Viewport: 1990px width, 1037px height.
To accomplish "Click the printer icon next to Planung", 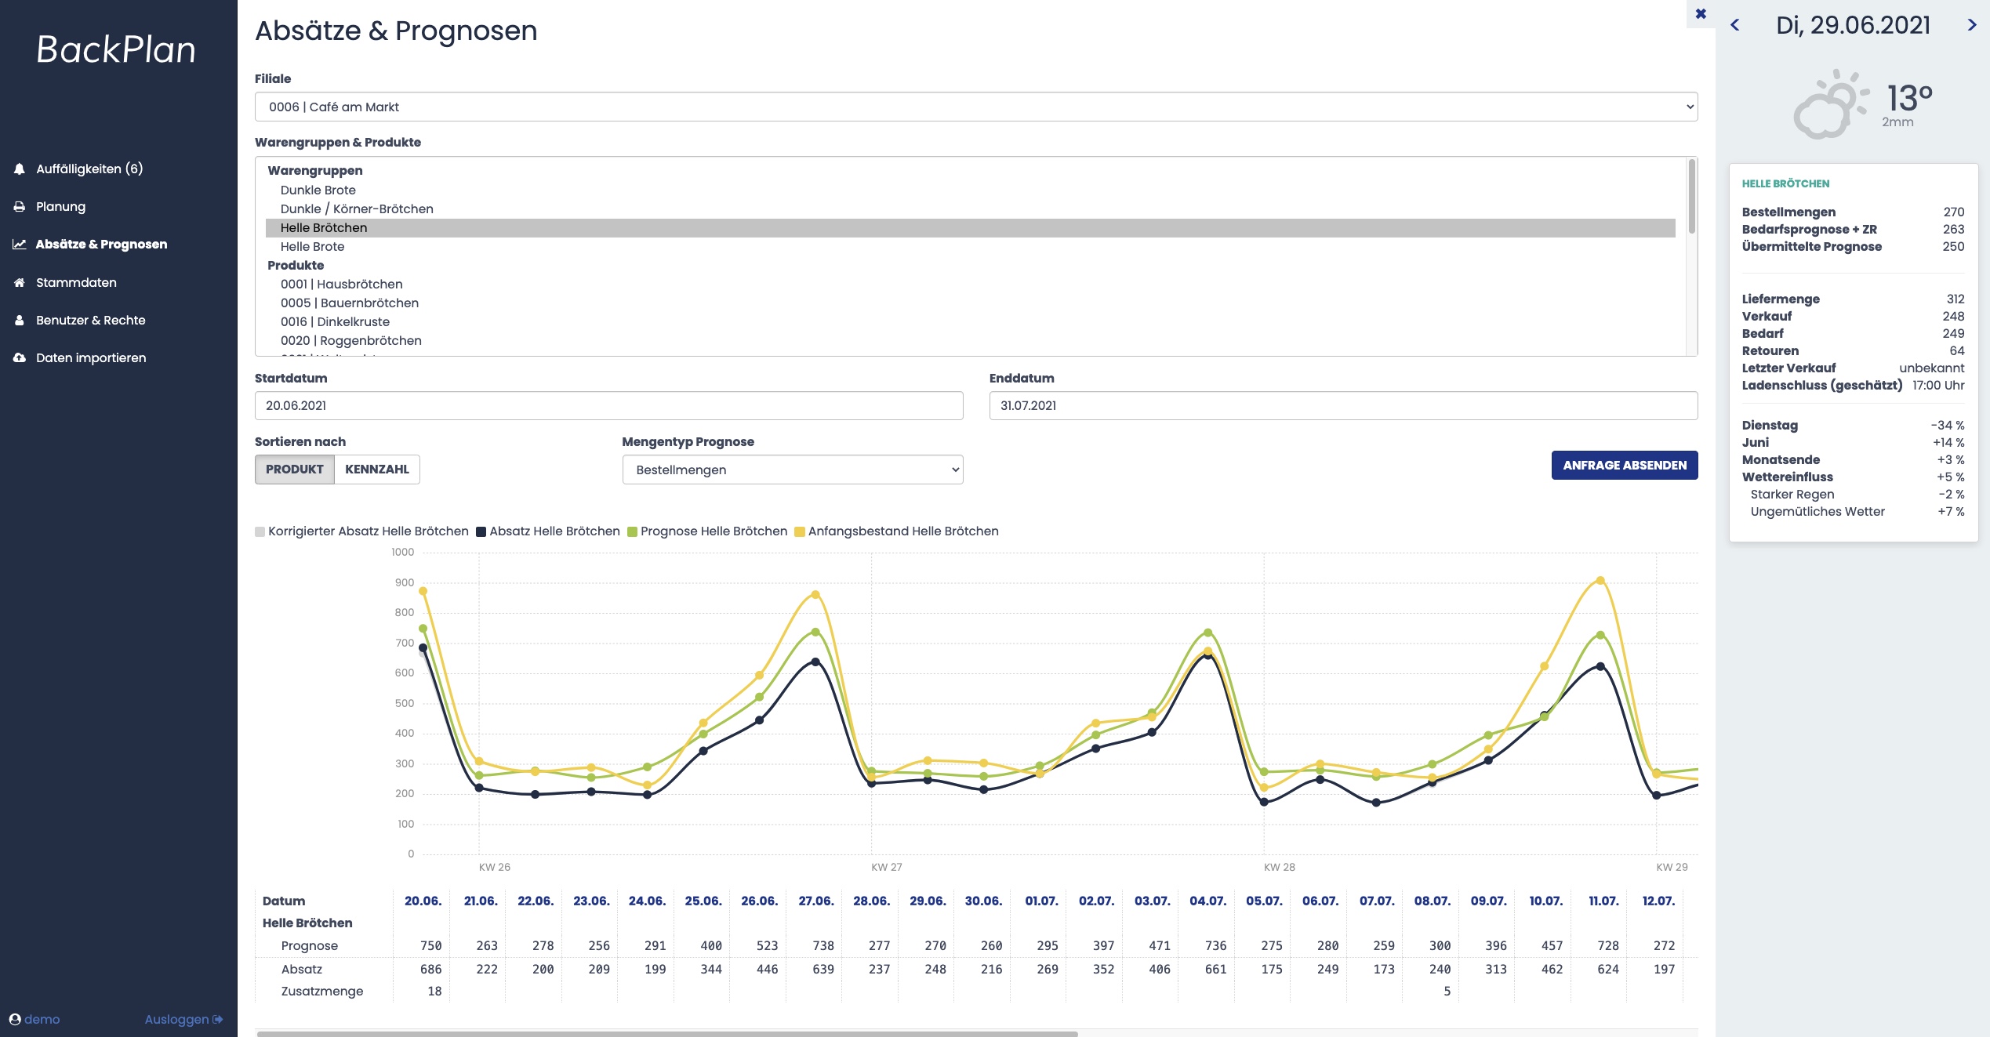I will (x=20, y=206).
